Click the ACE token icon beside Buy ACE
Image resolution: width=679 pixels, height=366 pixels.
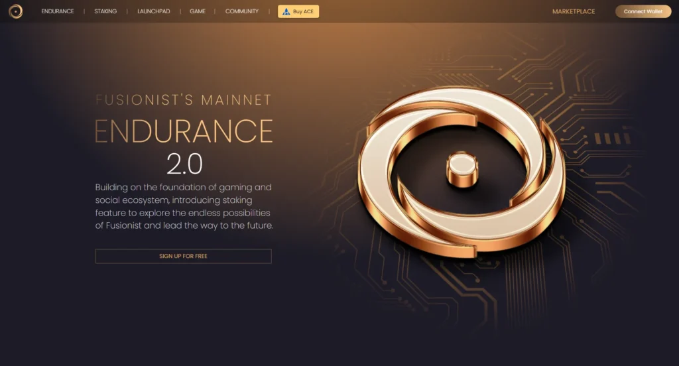click(x=286, y=12)
